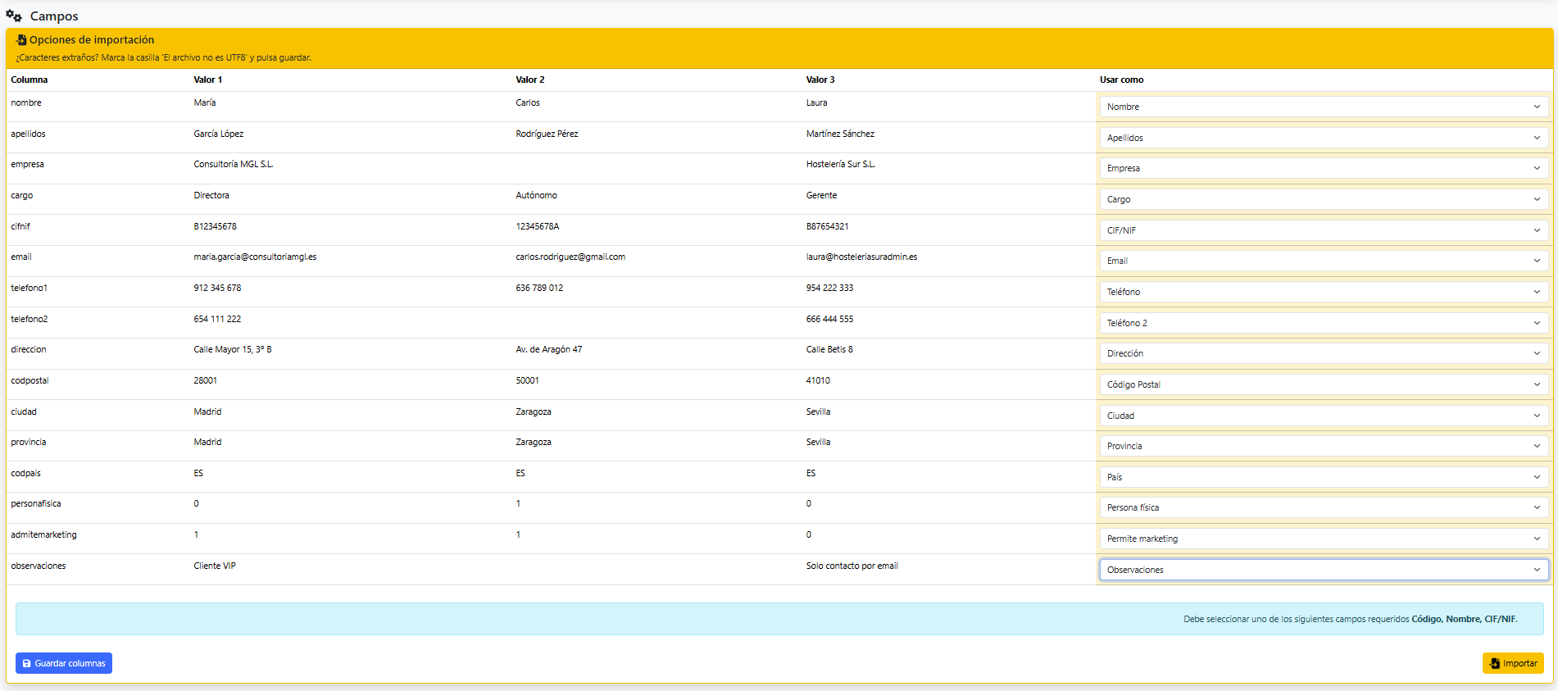Expand the Observaciones mapping dropdown
This screenshot has height=691, width=1558.
1324,570
